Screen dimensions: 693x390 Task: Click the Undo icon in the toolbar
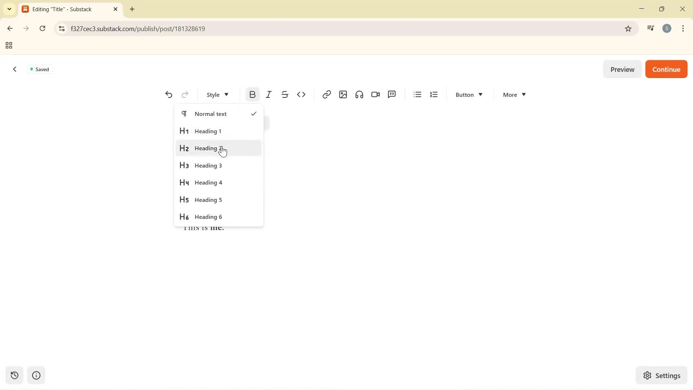click(x=169, y=94)
